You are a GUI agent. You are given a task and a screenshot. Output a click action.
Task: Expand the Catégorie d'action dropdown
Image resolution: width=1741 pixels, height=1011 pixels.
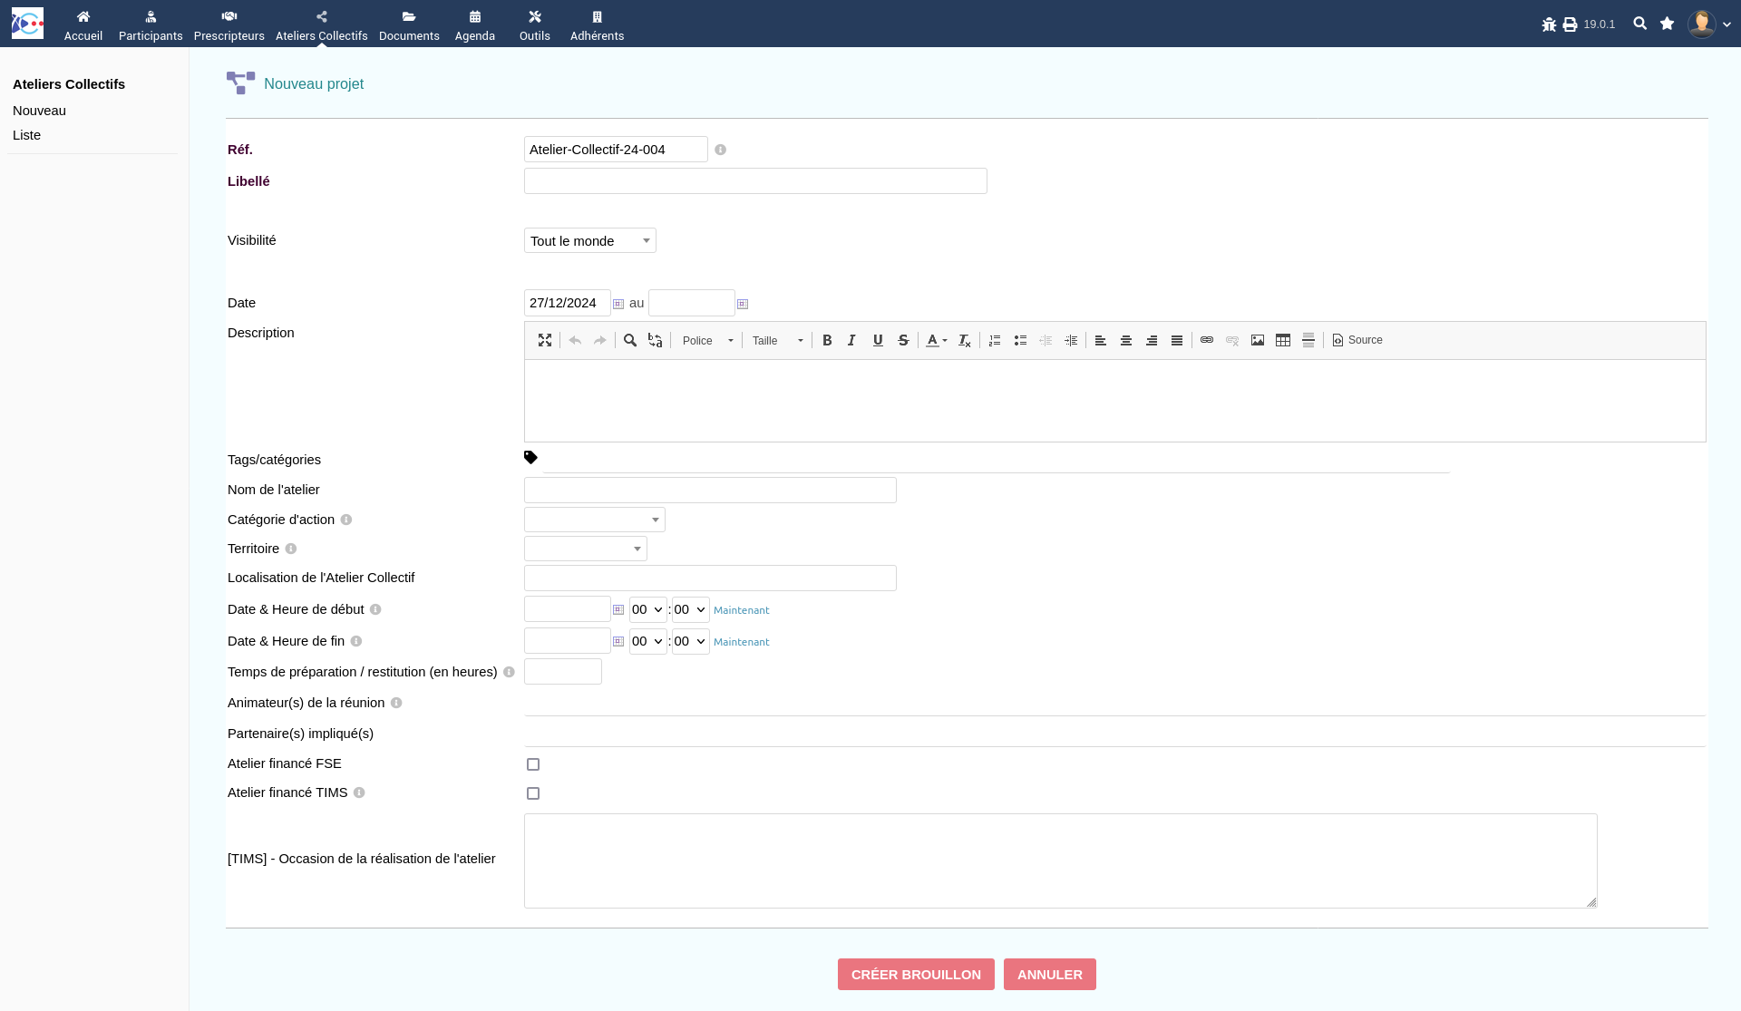(x=594, y=520)
